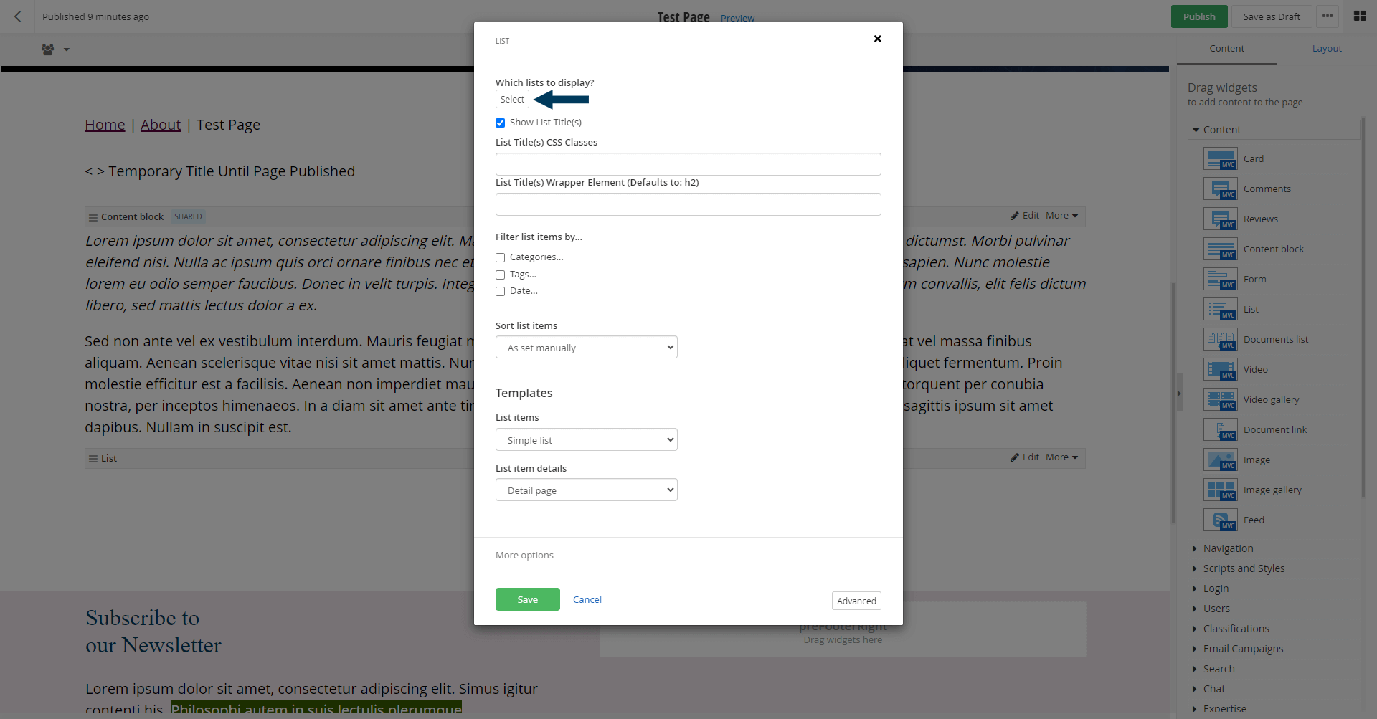Expand the Chat widgets section
Image resolution: width=1377 pixels, height=719 pixels.
pyautogui.click(x=1209, y=689)
